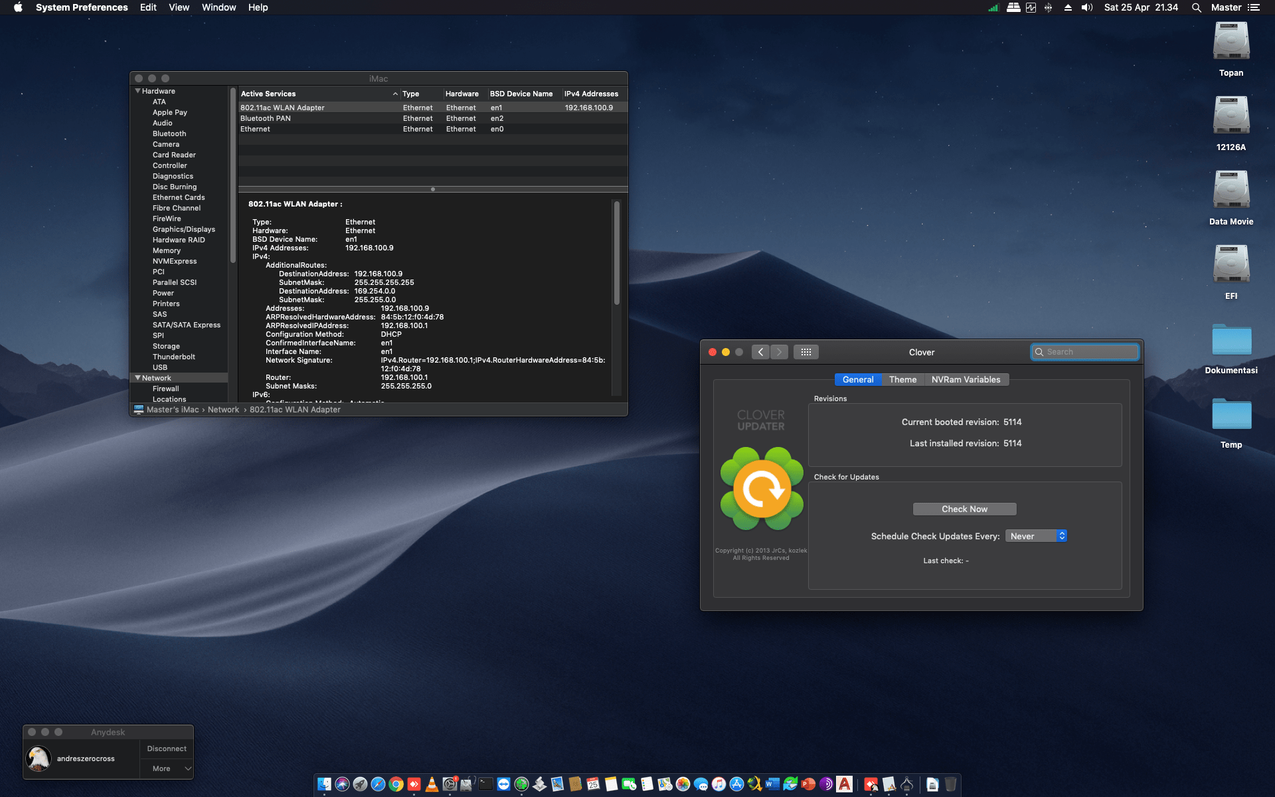Open the volume control in menu bar
The width and height of the screenshot is (1275, 797).
[1087, 7]
